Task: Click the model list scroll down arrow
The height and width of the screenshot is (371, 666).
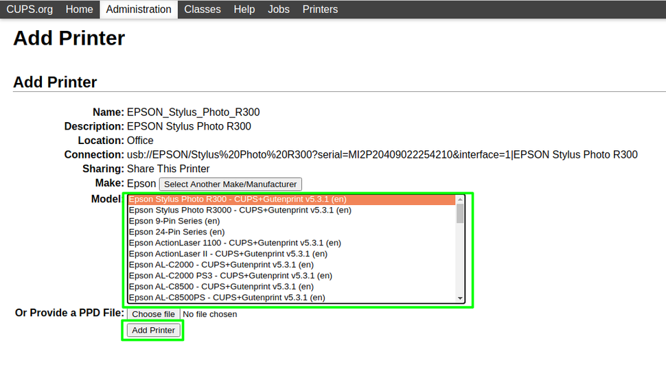Action: [460, 298]
